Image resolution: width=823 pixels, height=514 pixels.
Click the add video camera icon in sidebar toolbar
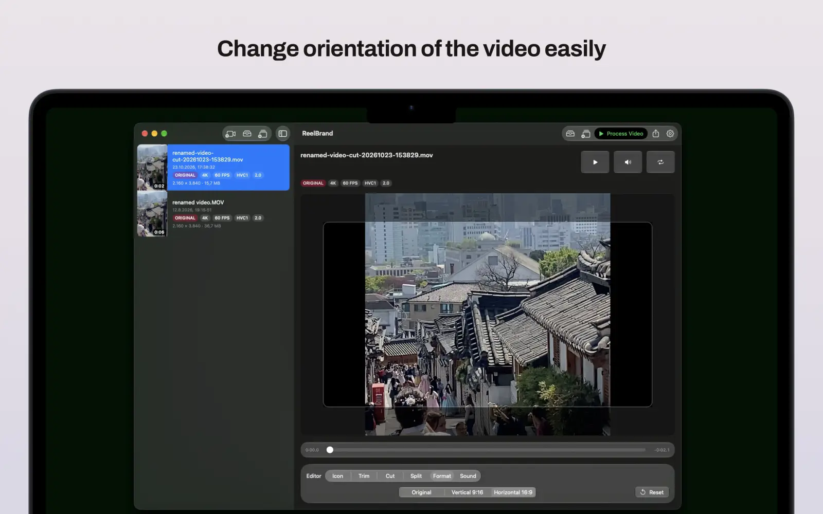click(x=230, y=134)
